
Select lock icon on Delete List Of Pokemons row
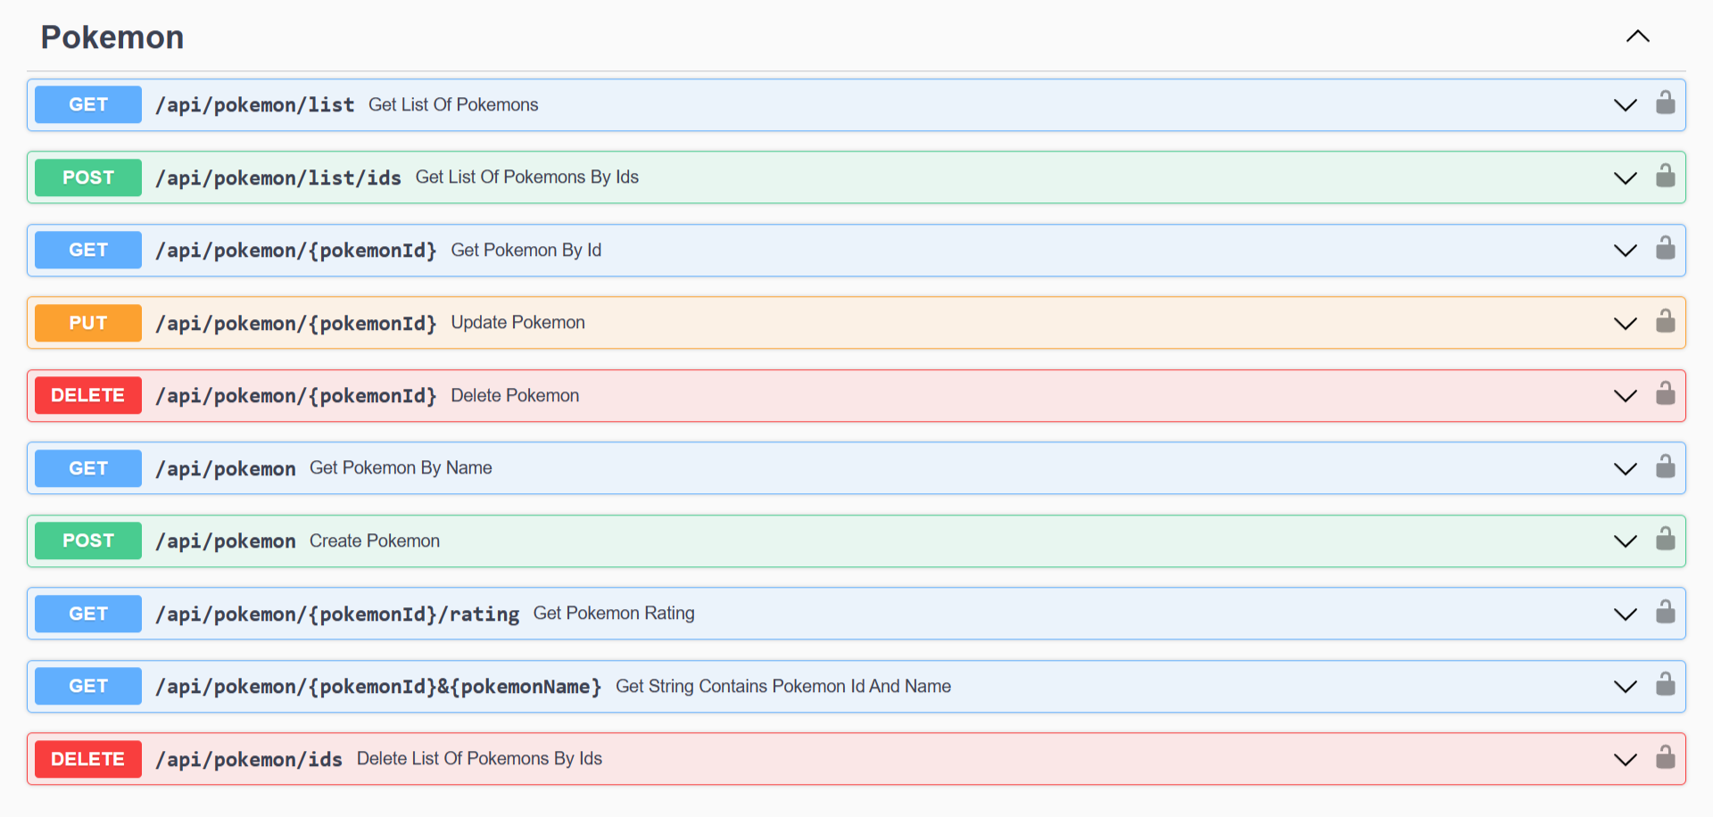pyautogui.click(x=1666, y=758)
